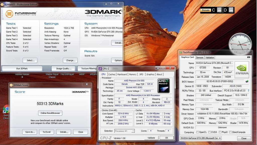This screenshot has height=145, width=257.
Task: Toggle the DirectCompute checkbox in GPU-Z
Action: click(x=230, y=132)
